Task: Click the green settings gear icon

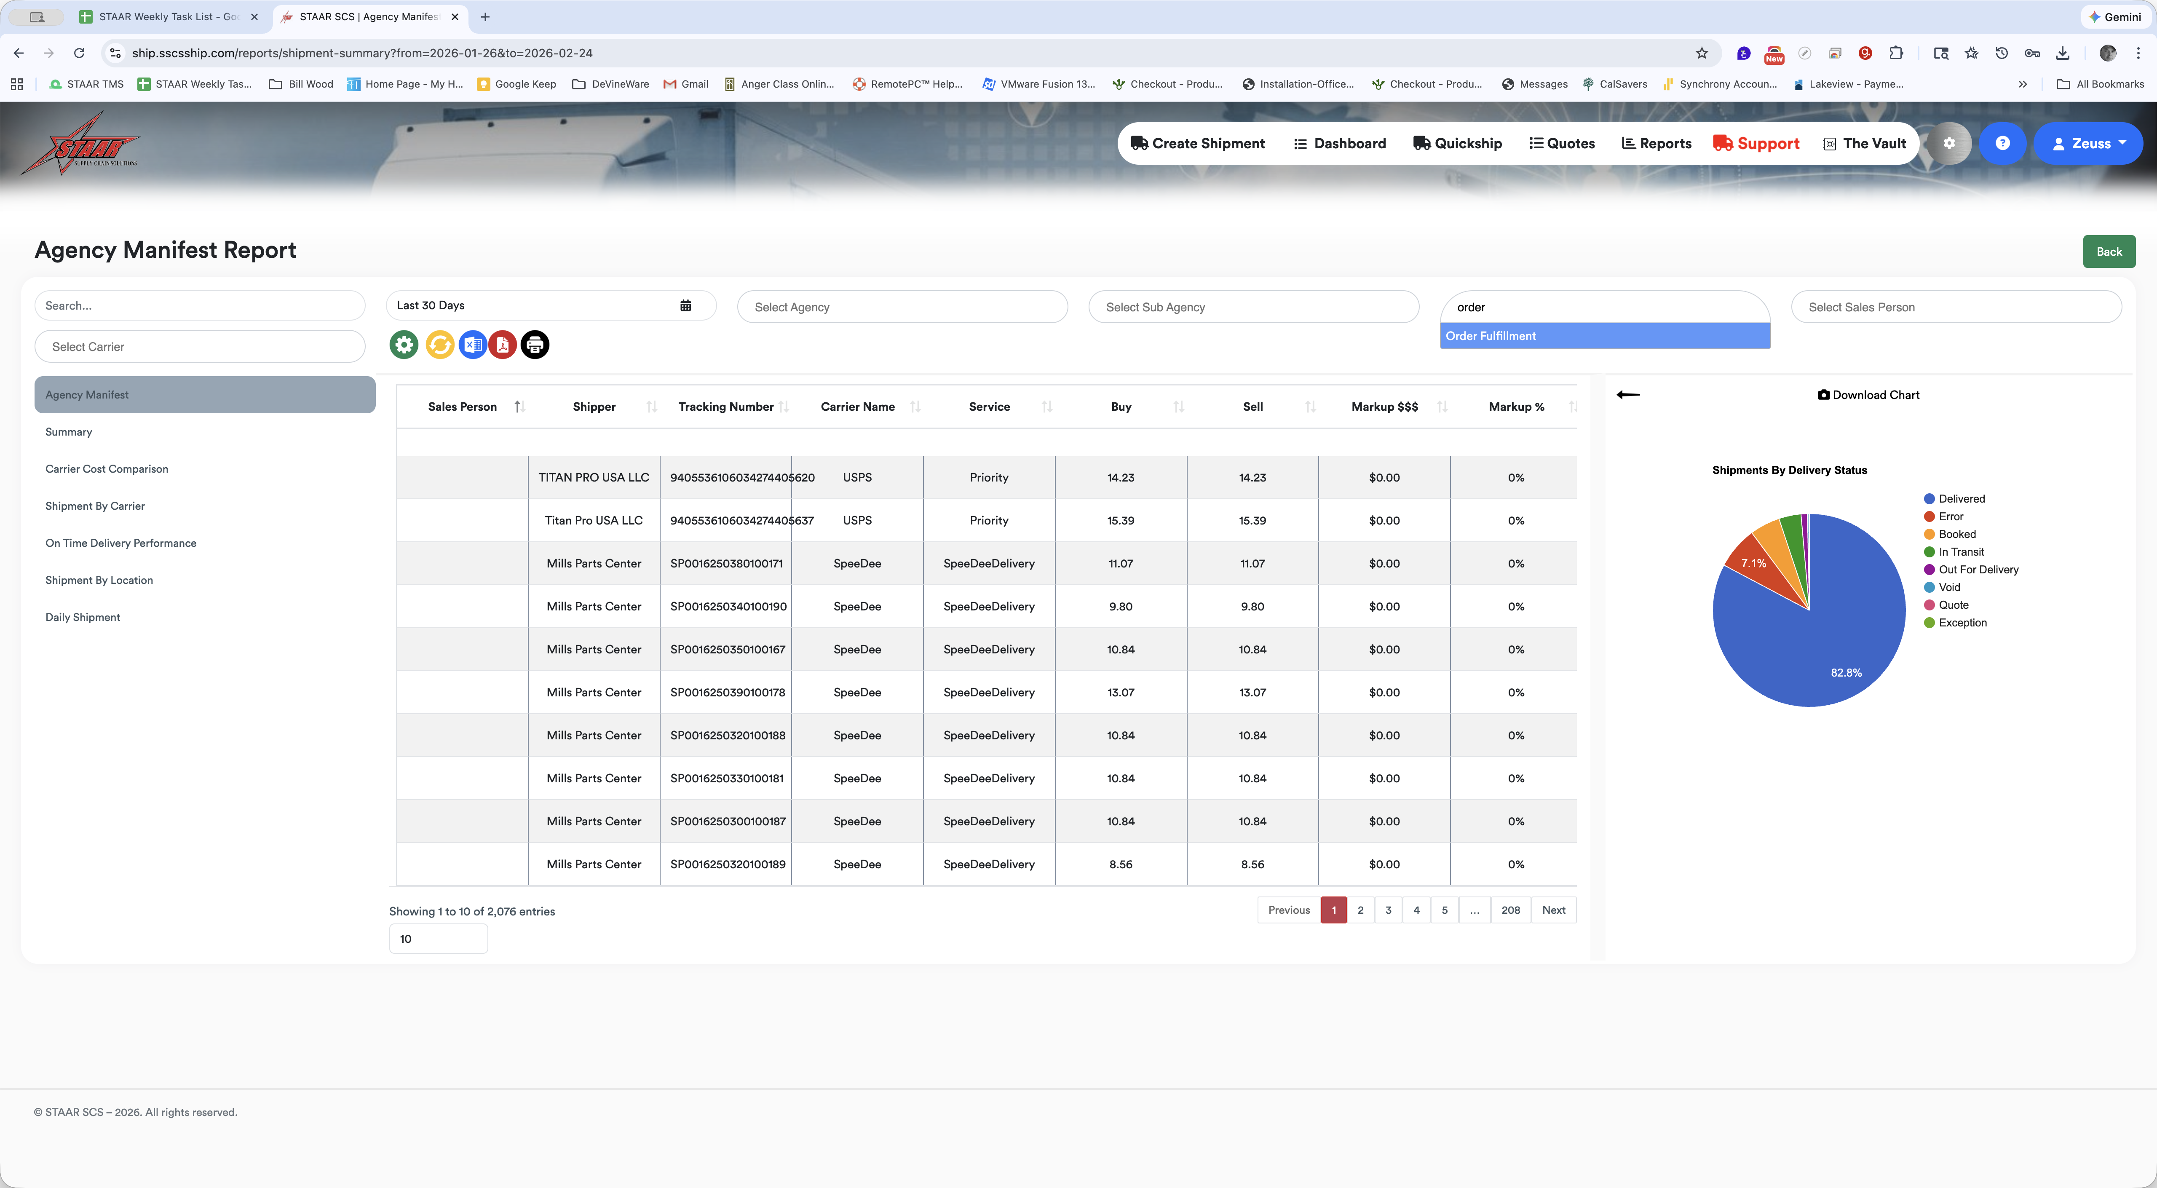Action: coord(404,345)
